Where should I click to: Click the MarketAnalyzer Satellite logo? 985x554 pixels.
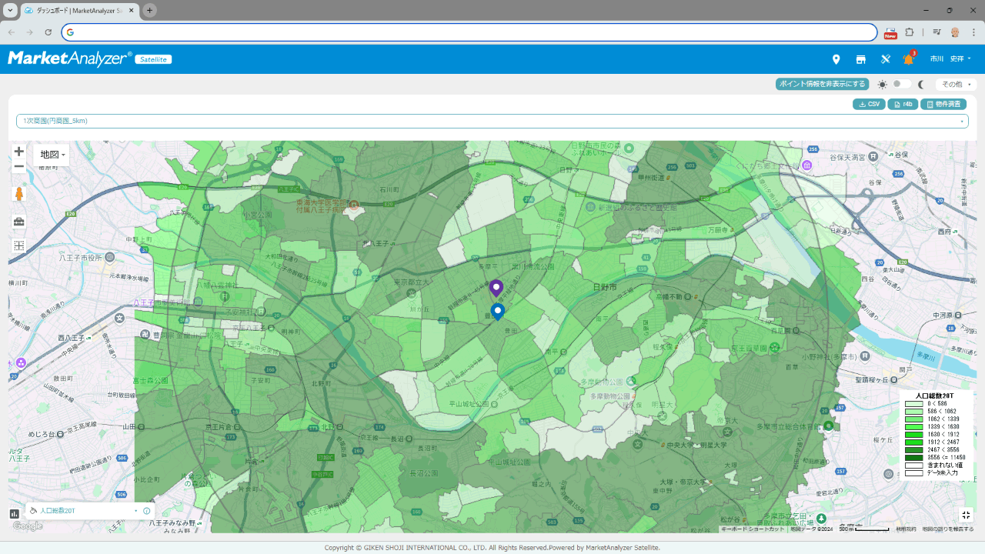(89, 59)
